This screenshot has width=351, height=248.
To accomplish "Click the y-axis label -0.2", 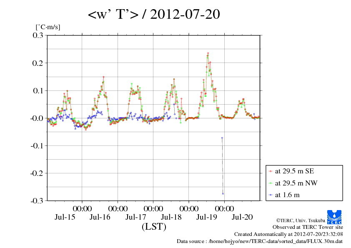I will (x=37, y=173).
